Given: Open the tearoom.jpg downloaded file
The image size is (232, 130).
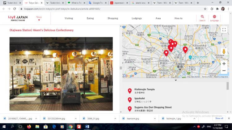Looking at the screenshot, I should click(x=133, y=119).
